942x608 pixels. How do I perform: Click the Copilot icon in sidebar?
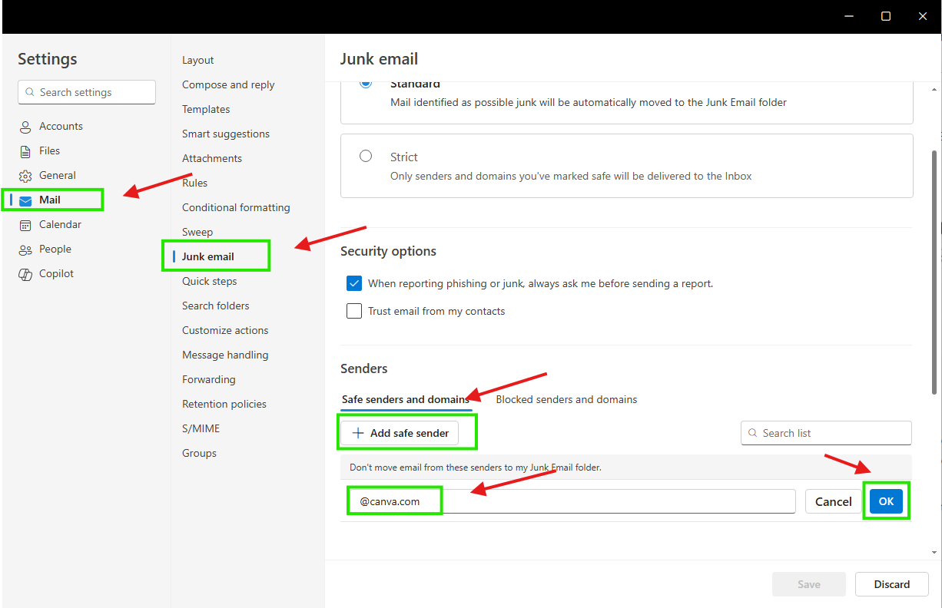[x=25, y=274]
